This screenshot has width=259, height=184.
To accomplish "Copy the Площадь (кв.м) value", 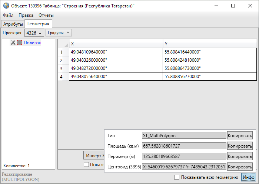I will click(240, 146).
